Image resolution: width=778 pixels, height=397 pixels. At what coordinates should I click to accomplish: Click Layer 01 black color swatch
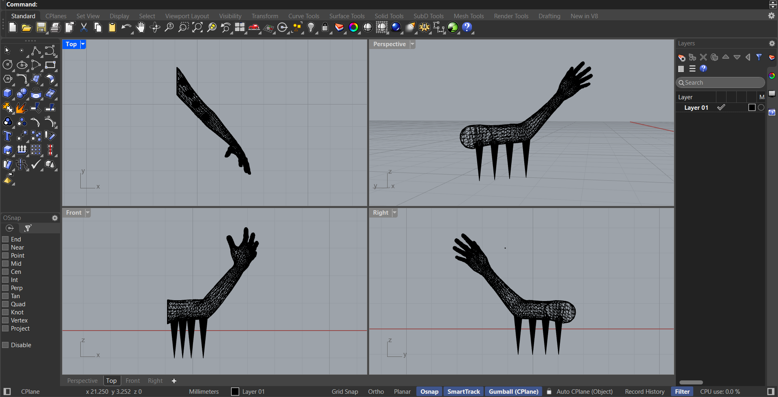[752, 107]
